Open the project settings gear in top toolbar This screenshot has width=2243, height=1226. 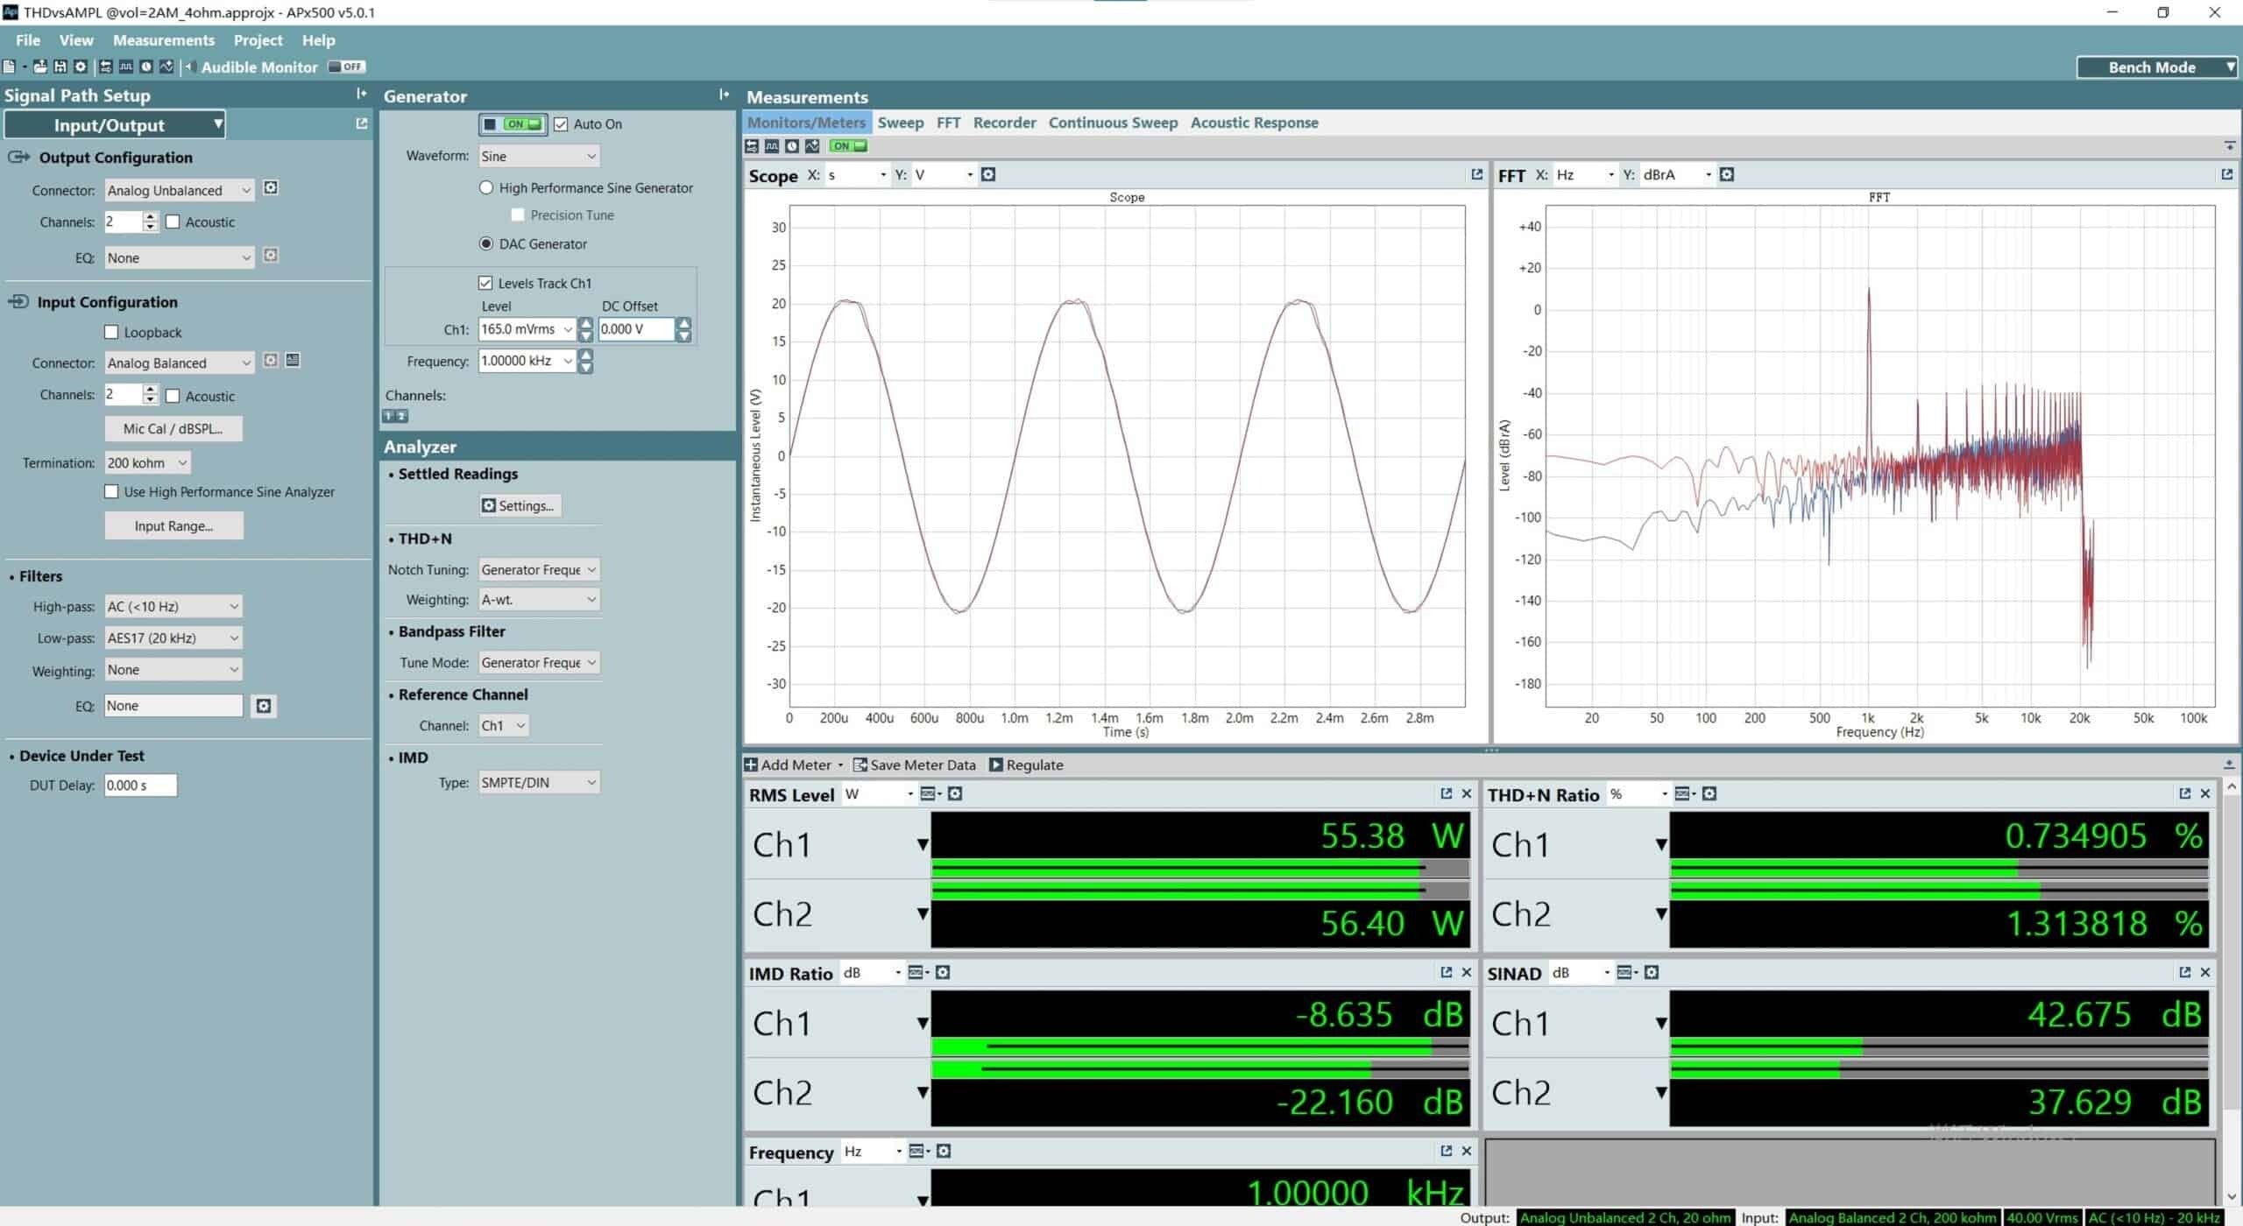(81, 67)
